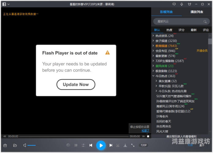This screenshot has height=153, width=213.
Task: Open the feedback message icon in title bar
Action: point(174,4)
